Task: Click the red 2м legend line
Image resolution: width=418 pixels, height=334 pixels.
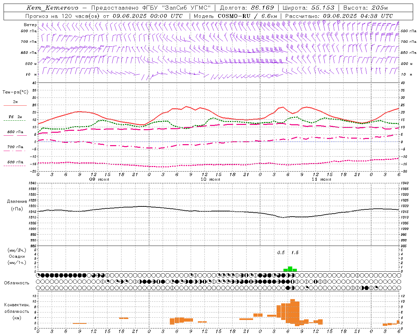Action: [15, 106]
